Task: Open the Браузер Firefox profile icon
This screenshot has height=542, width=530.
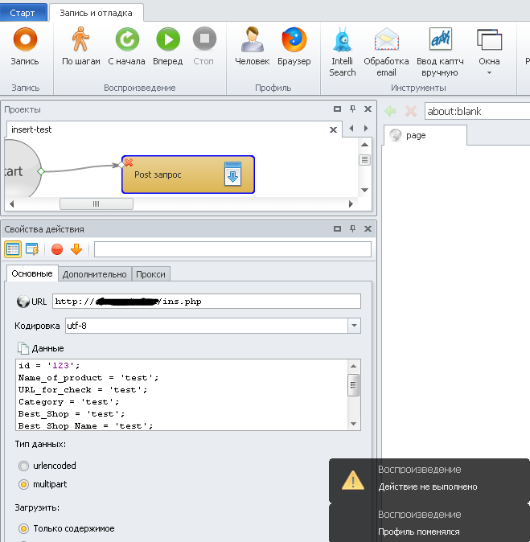Action: tap(294, 47)
